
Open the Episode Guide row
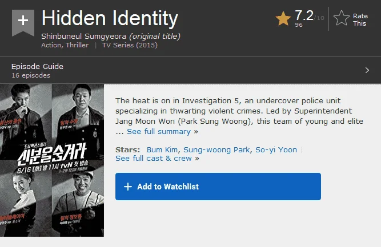pos(191,70)
